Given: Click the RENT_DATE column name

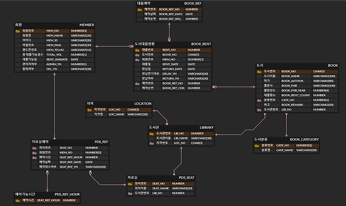Looking at the screenshot, I should pos(170,65).
